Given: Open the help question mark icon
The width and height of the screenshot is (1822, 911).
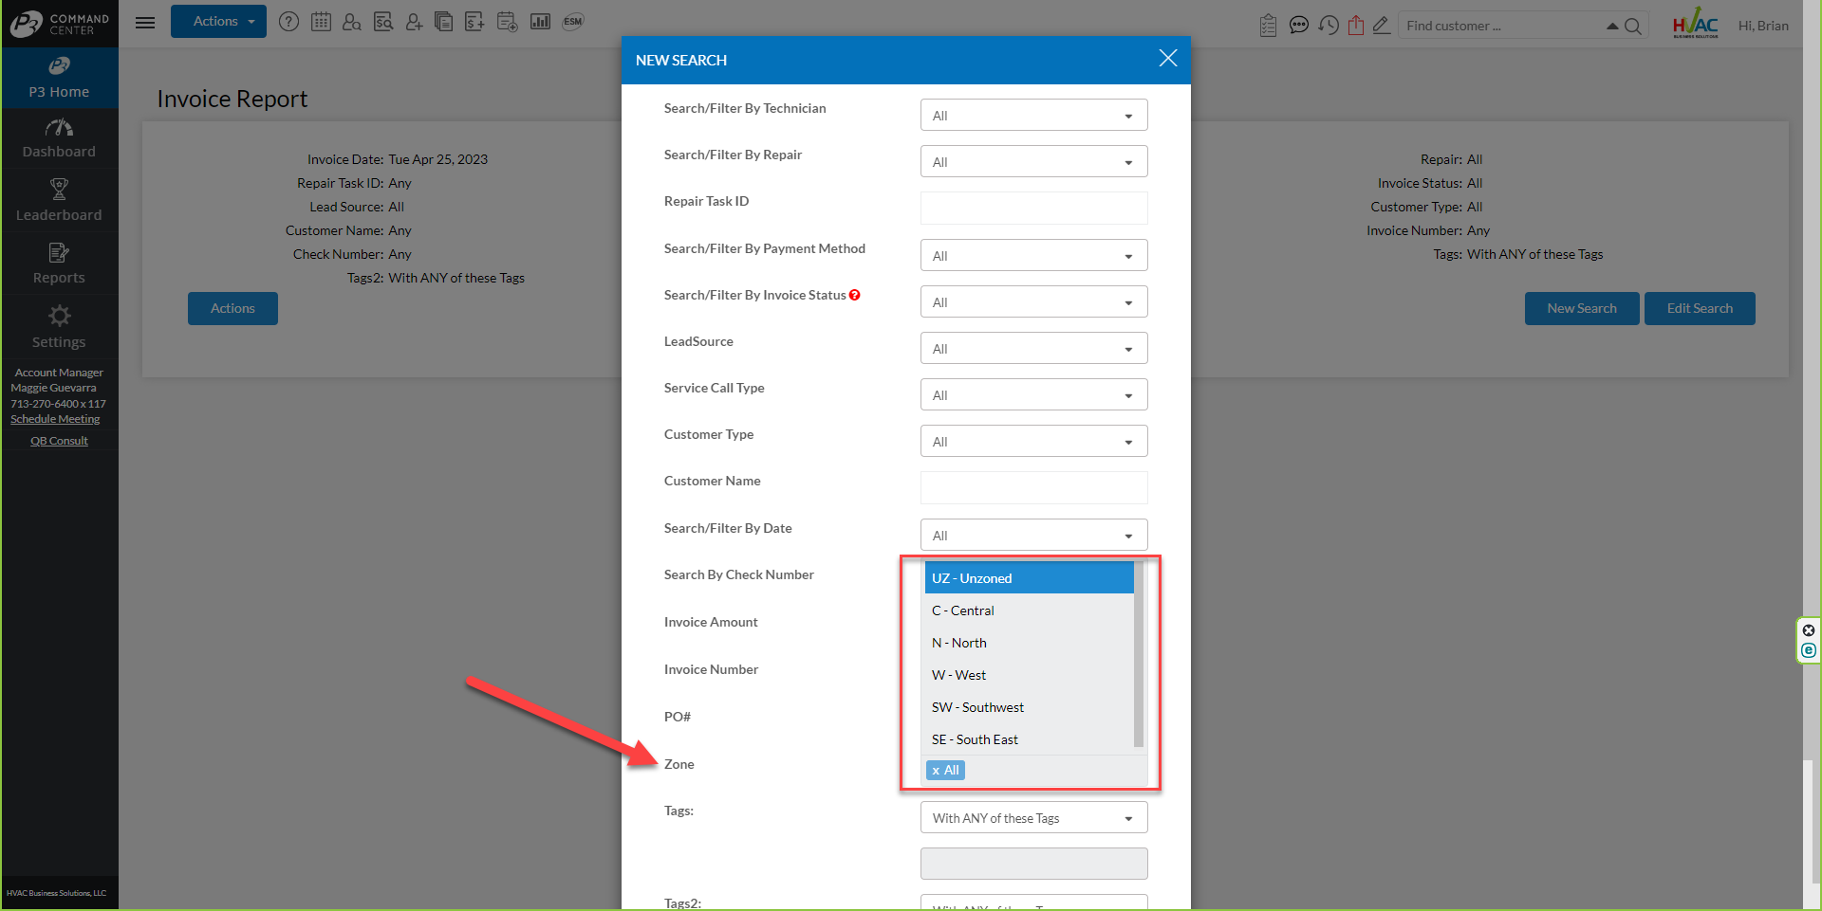Looking at the screenshot, I should click(x=289, y=22).
